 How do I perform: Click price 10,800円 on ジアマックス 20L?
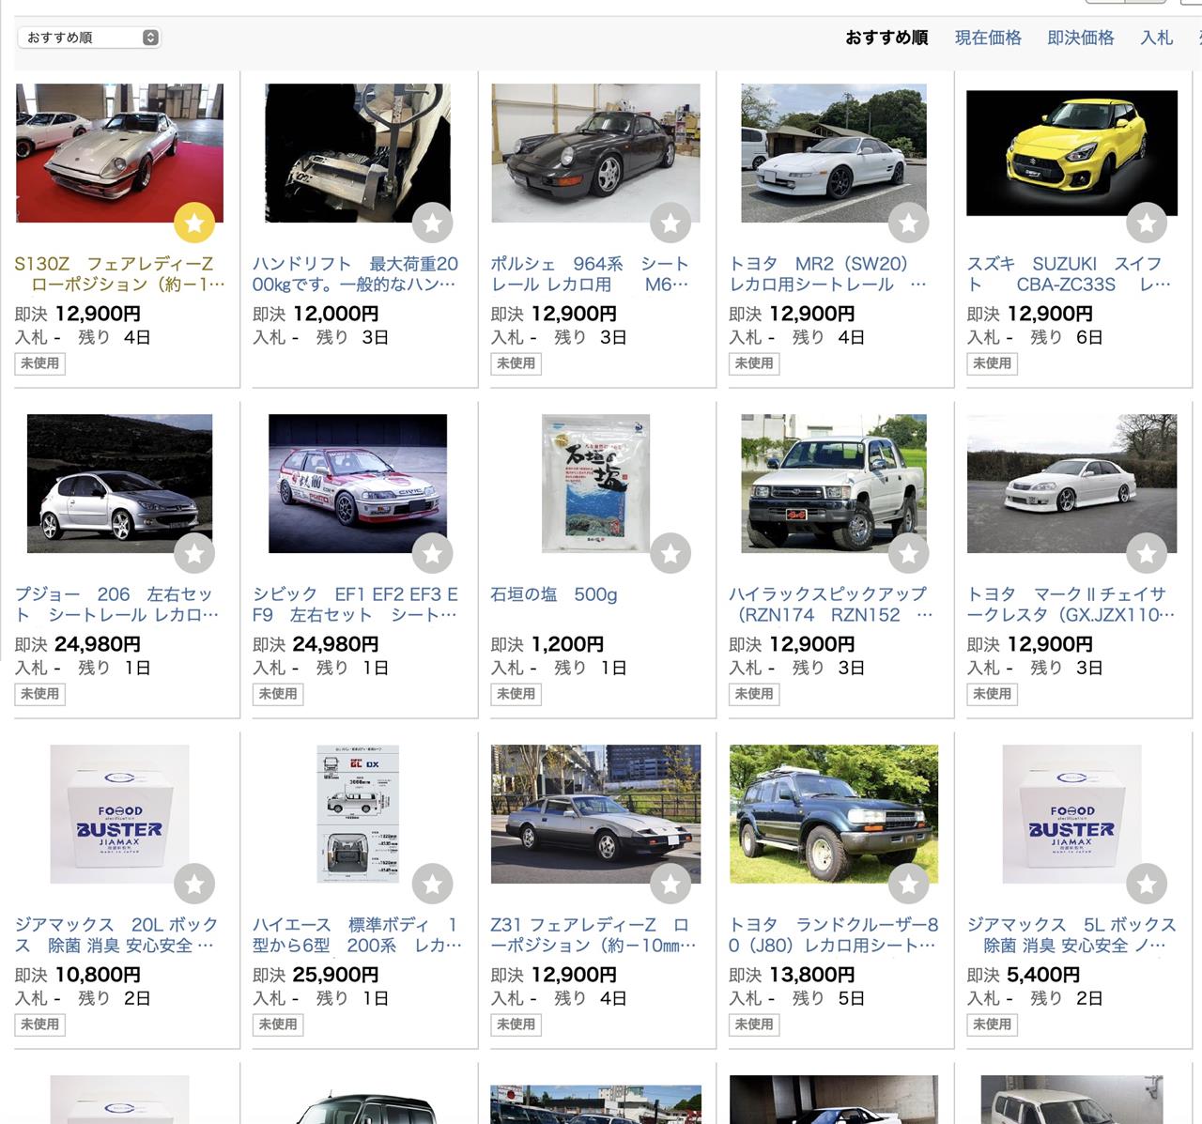pos(98,975)
